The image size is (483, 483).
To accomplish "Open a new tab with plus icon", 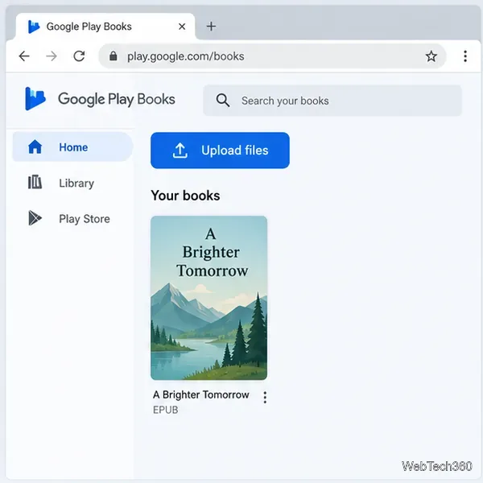I will coord(211,27).
